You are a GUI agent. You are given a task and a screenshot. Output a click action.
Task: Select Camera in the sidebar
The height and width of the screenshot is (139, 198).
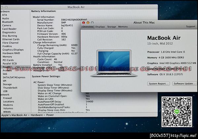click(7, 25)
